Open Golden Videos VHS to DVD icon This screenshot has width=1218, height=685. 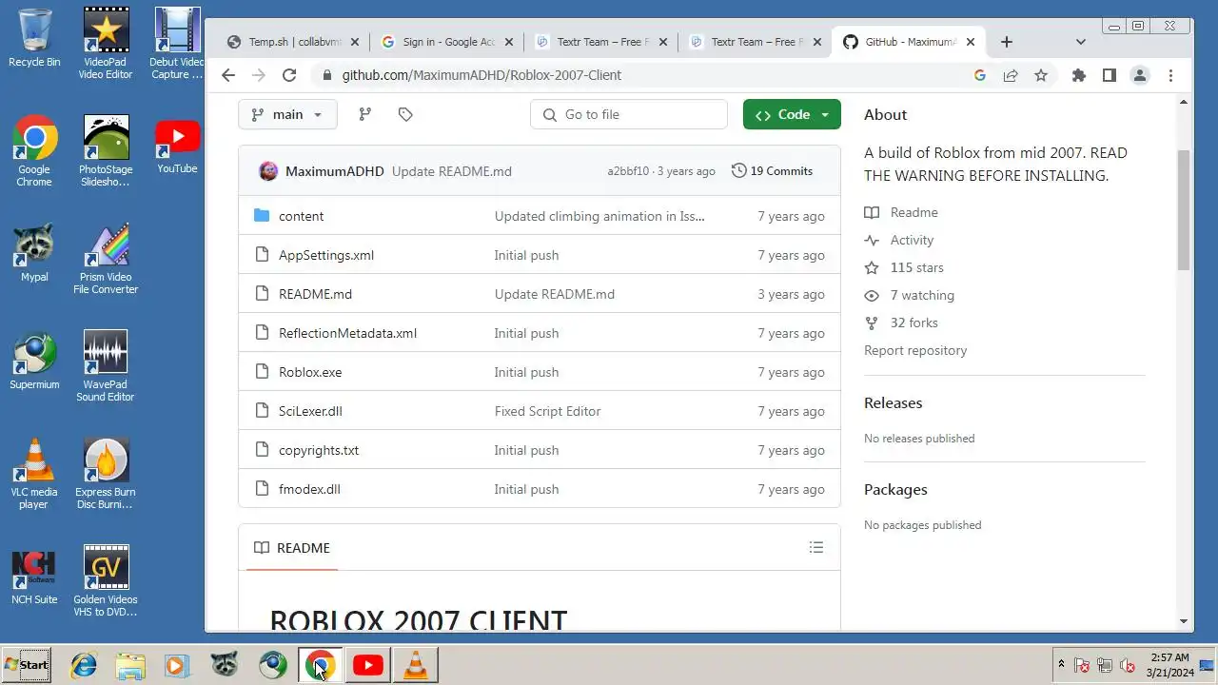106,581
